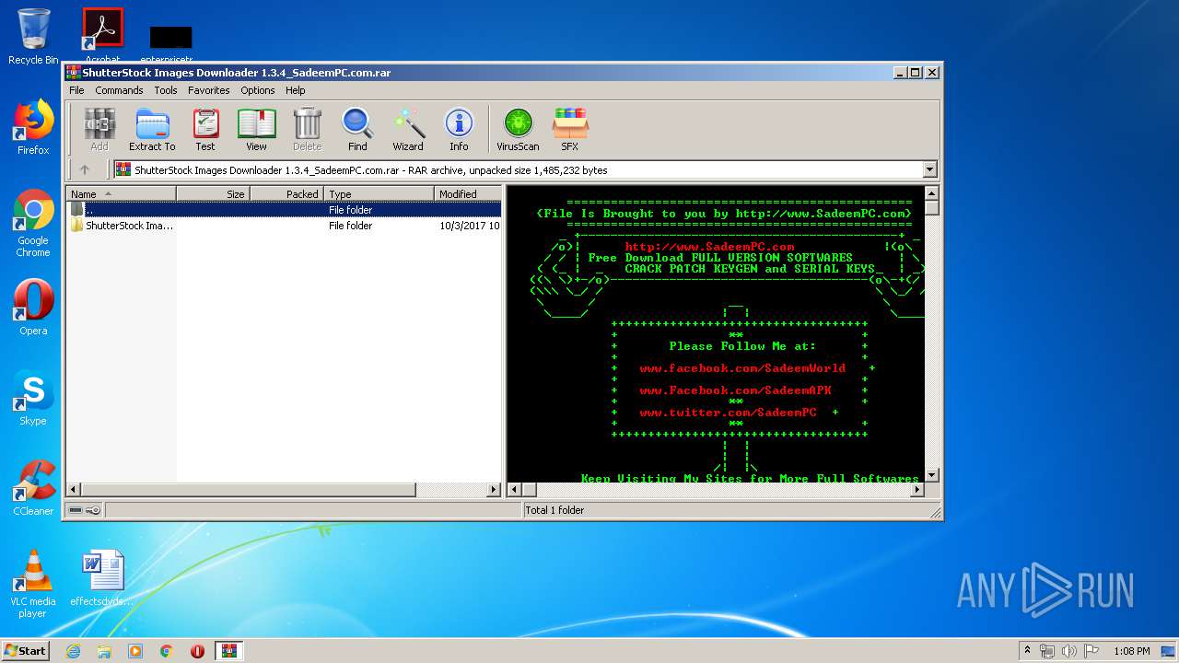Click comment pane scroll down arrow
Image resolution: width=1179 pixels, height=663 pixels.
coord(931,475)
